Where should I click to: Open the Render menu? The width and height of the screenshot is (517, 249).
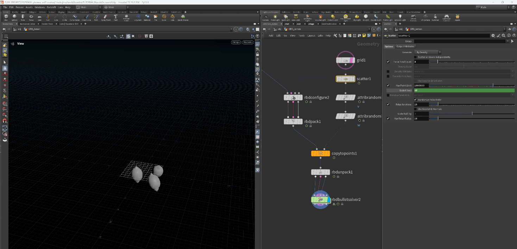[20, 7]
